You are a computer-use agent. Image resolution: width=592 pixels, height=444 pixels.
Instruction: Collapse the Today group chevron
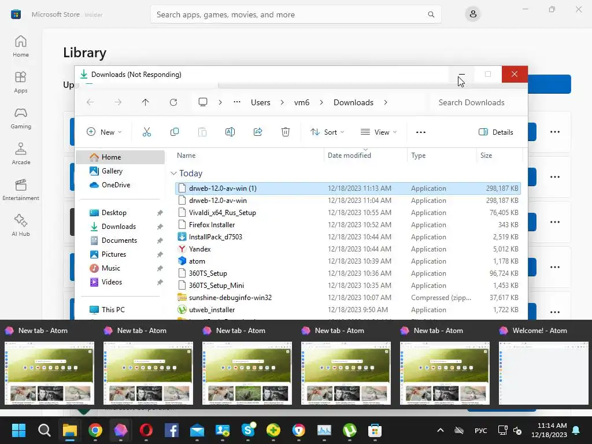click(x=173, y=173)
